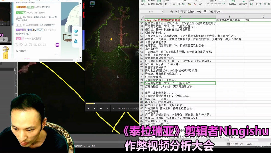Switch to page layout view in status bar
Viewport: 271px width, 153px height.
[x=232, y=144]
